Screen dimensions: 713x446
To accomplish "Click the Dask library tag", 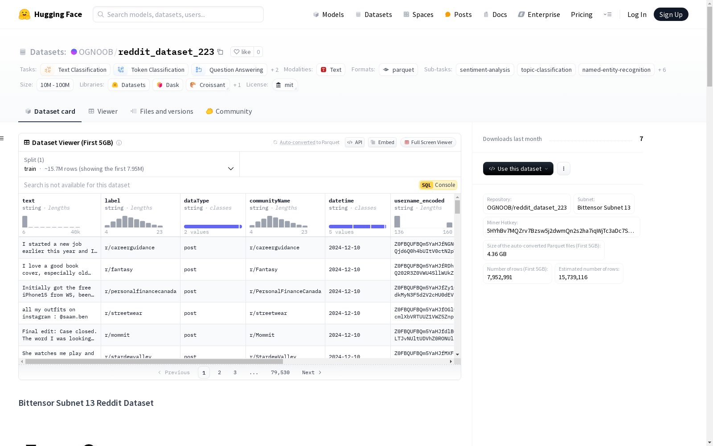I will click(x=168, y=85).
